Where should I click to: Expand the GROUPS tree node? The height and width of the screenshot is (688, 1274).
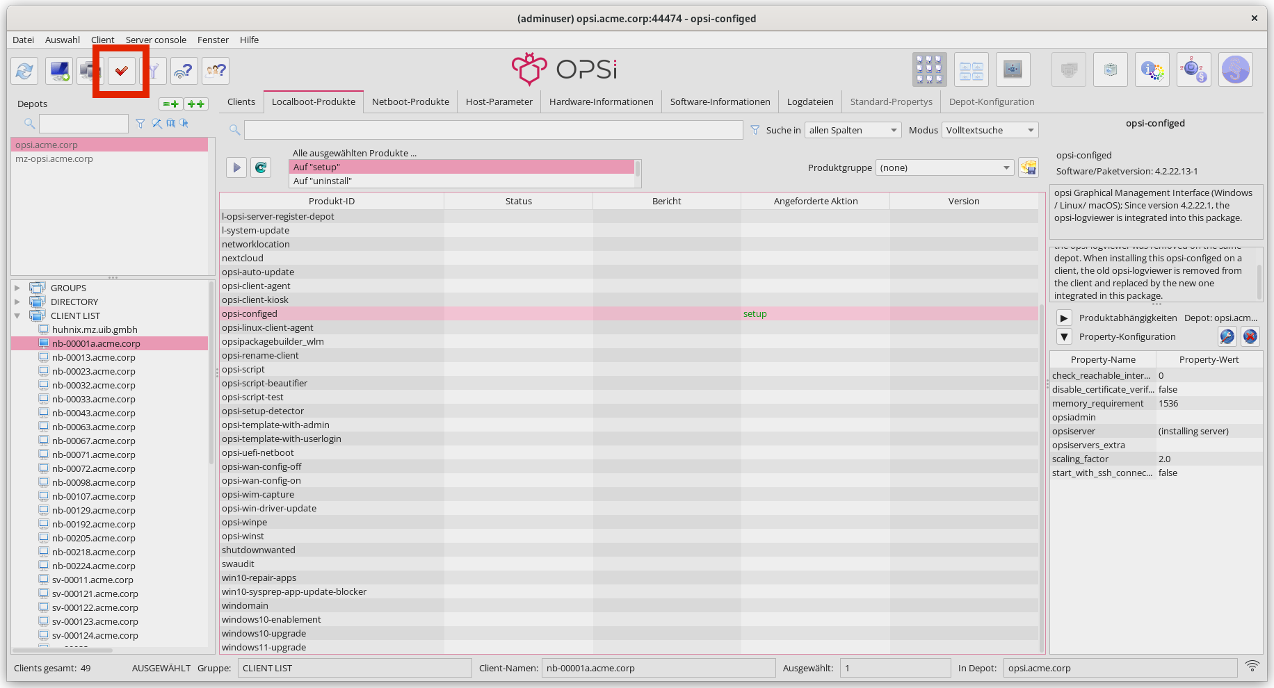[x=17, y=288]
